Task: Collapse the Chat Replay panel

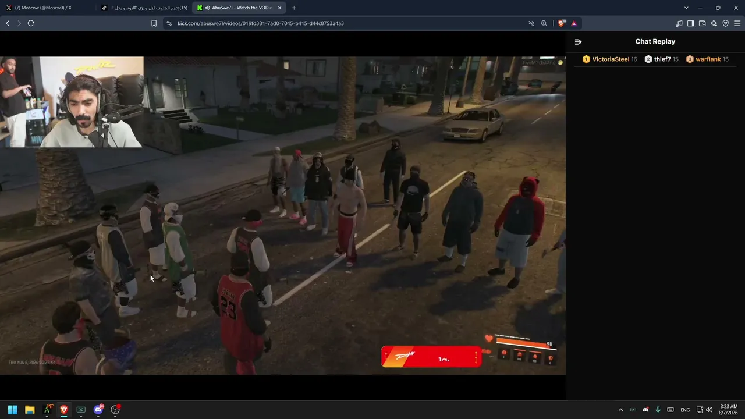Action: pyautogui.click(x=578, y=42)
